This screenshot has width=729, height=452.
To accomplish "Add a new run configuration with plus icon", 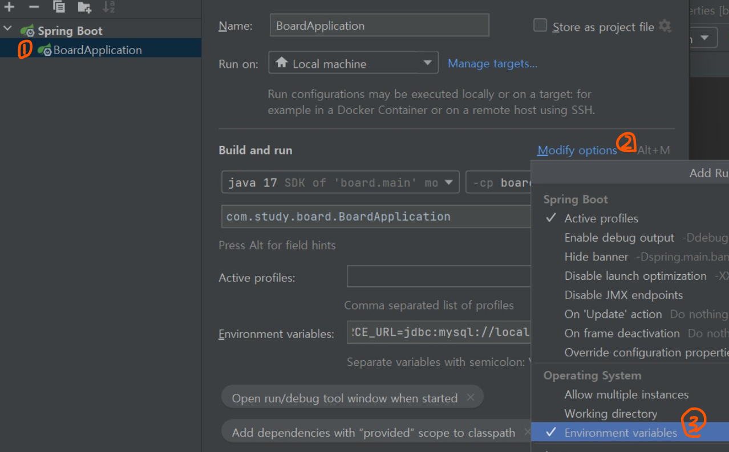I will (9, 7).
